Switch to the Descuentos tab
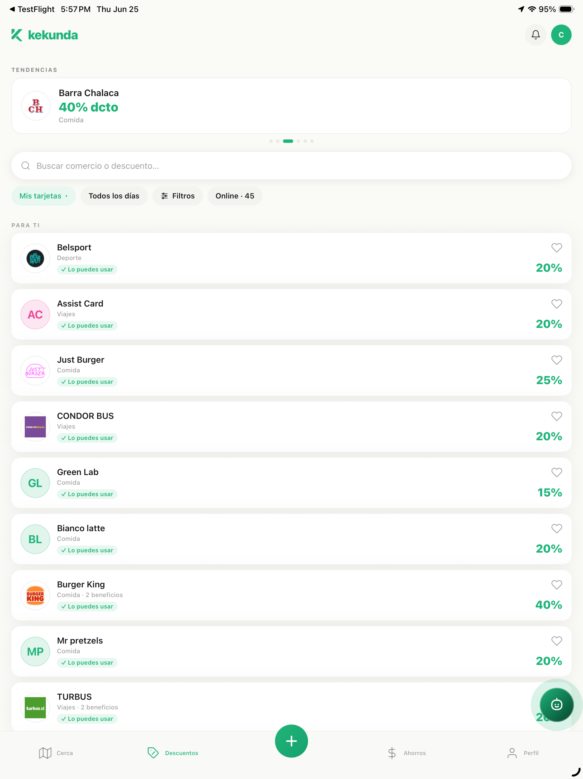This screenshot has height=779, width=583. pyautogui.click(x=173, y=753)
